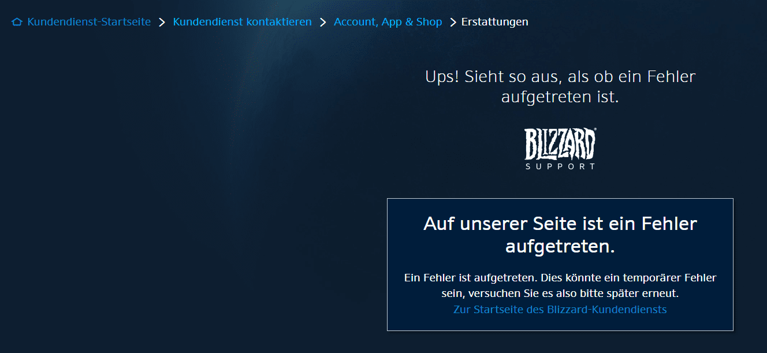Click the chevron before Erstattungen
This screenshot has width=767, height=353.
pyautogui.click(x=453, y=22)
